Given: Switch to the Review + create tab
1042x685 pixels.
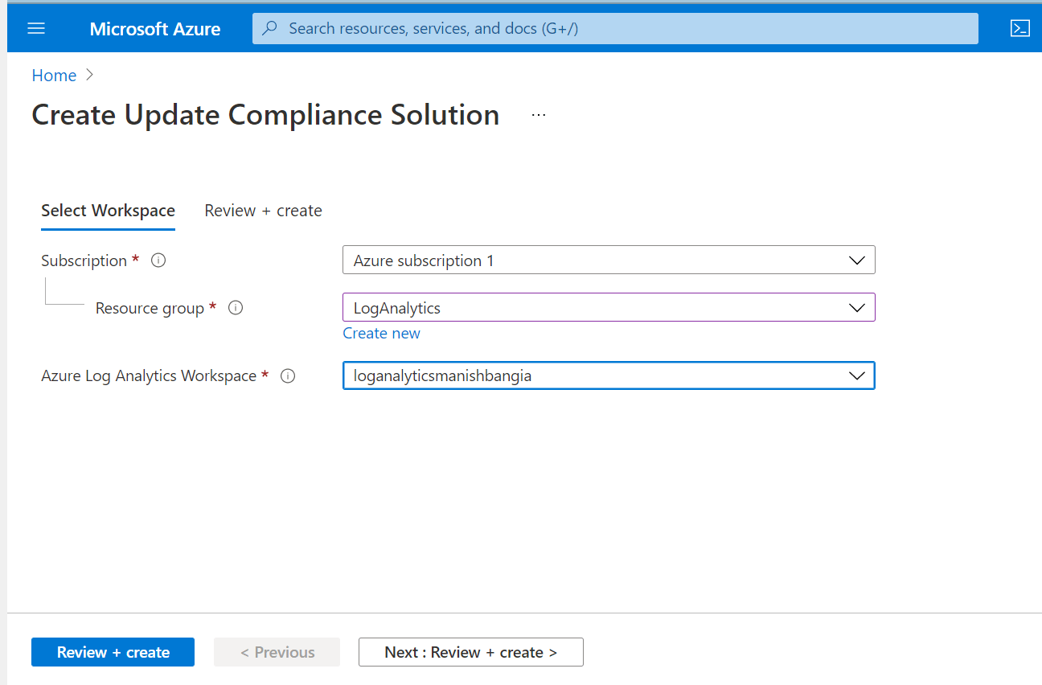Looking at the screenshot, I should coord(263,210).
